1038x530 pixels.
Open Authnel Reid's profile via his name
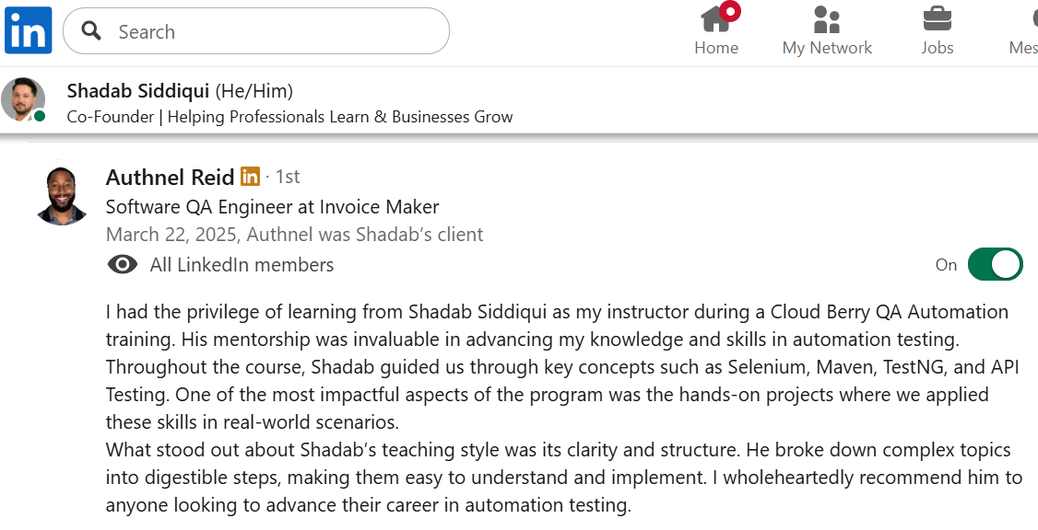171,177
